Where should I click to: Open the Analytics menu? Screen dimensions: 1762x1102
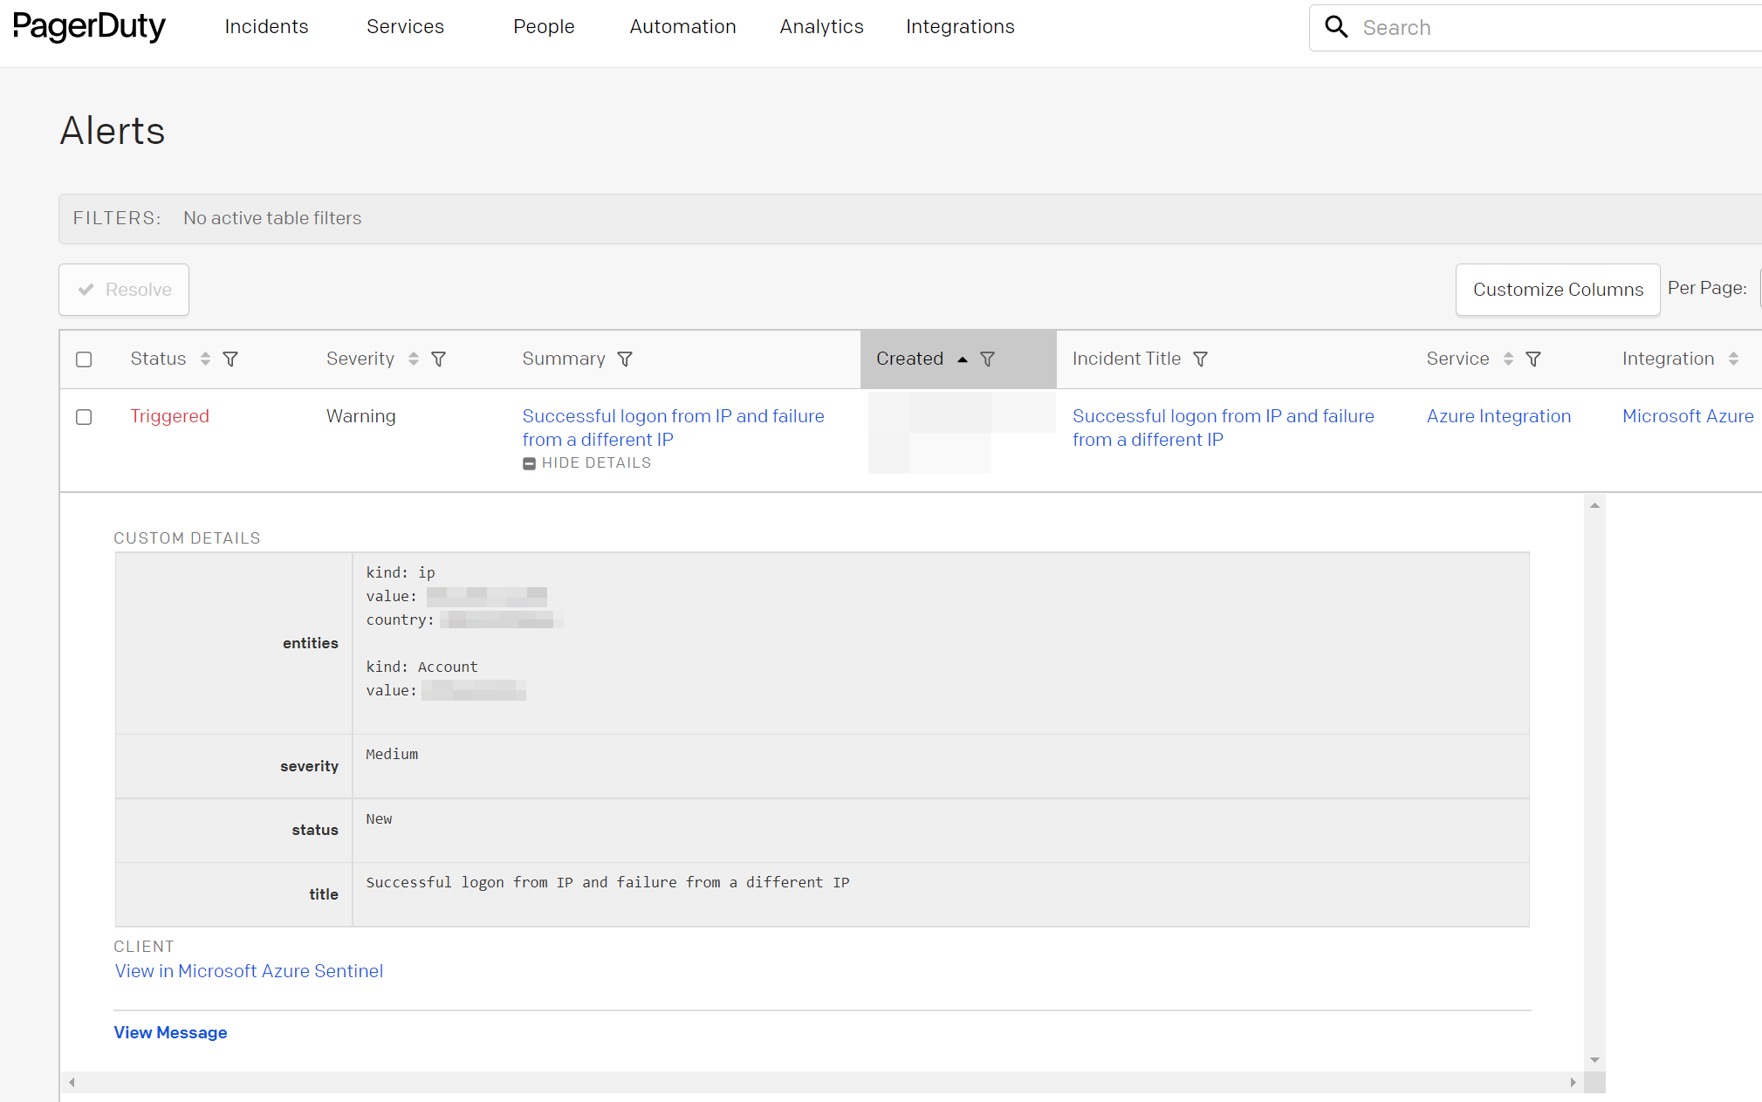tap(820, 27)
